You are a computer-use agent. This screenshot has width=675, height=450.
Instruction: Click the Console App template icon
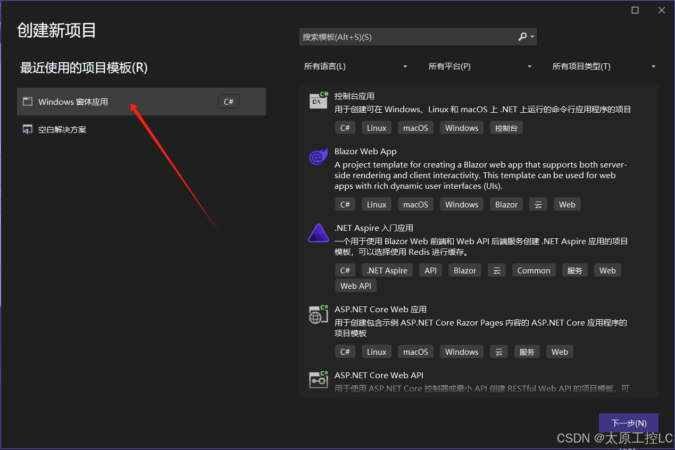tap(319, 99)
